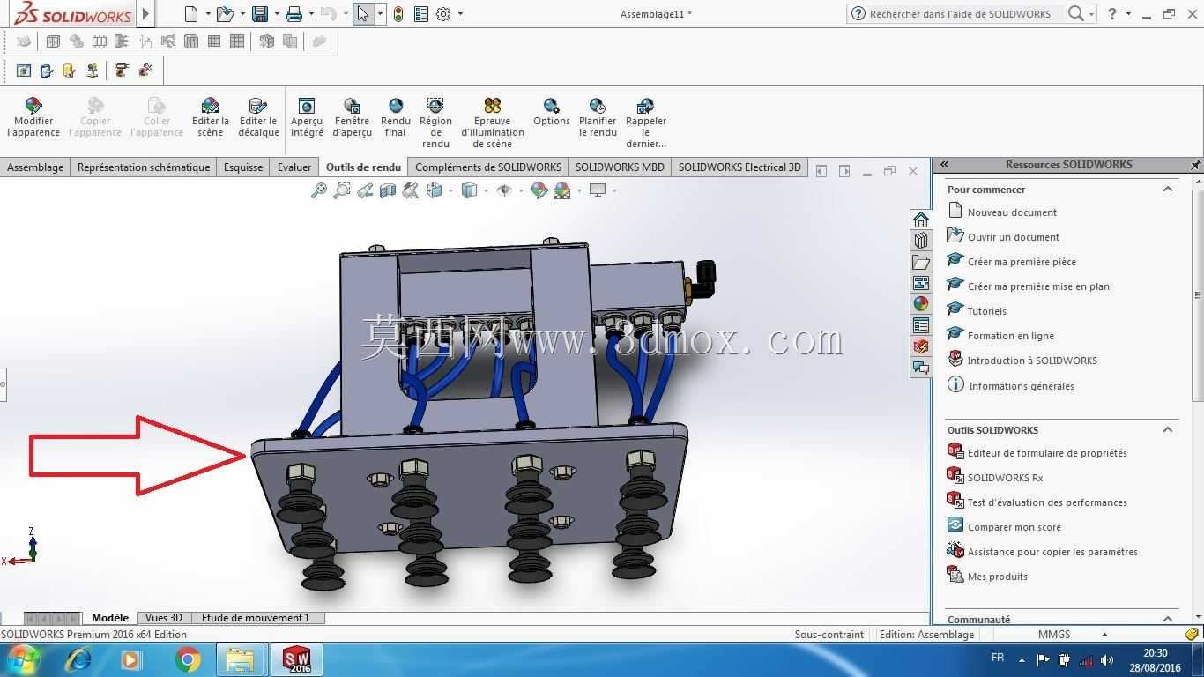
Task: Click the Apply Scene icon
Action: tap(562, 190)
